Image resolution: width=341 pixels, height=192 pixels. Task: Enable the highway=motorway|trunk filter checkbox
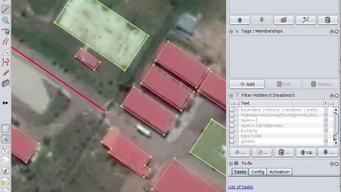pos(232,115)
